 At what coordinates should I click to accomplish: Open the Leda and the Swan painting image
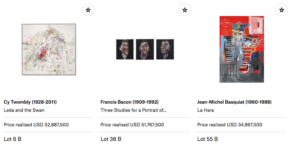(48, 49)
